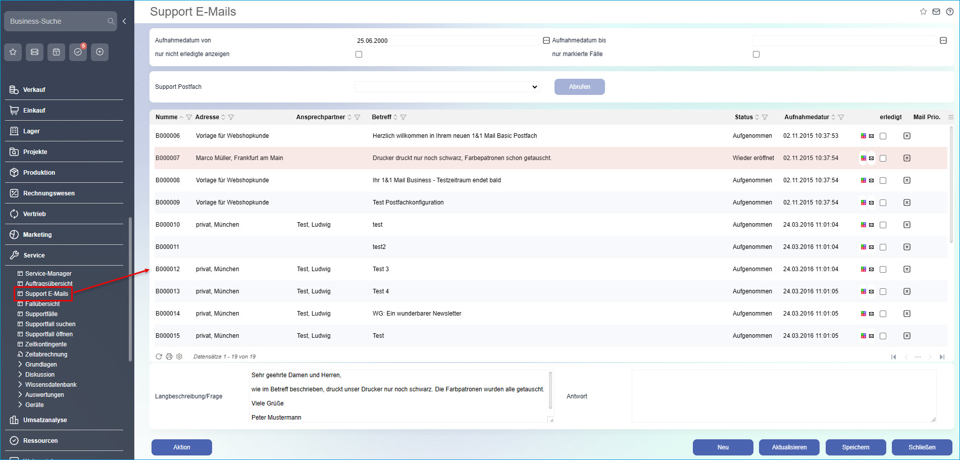Click the refresh icon below the table

[159, 356]
